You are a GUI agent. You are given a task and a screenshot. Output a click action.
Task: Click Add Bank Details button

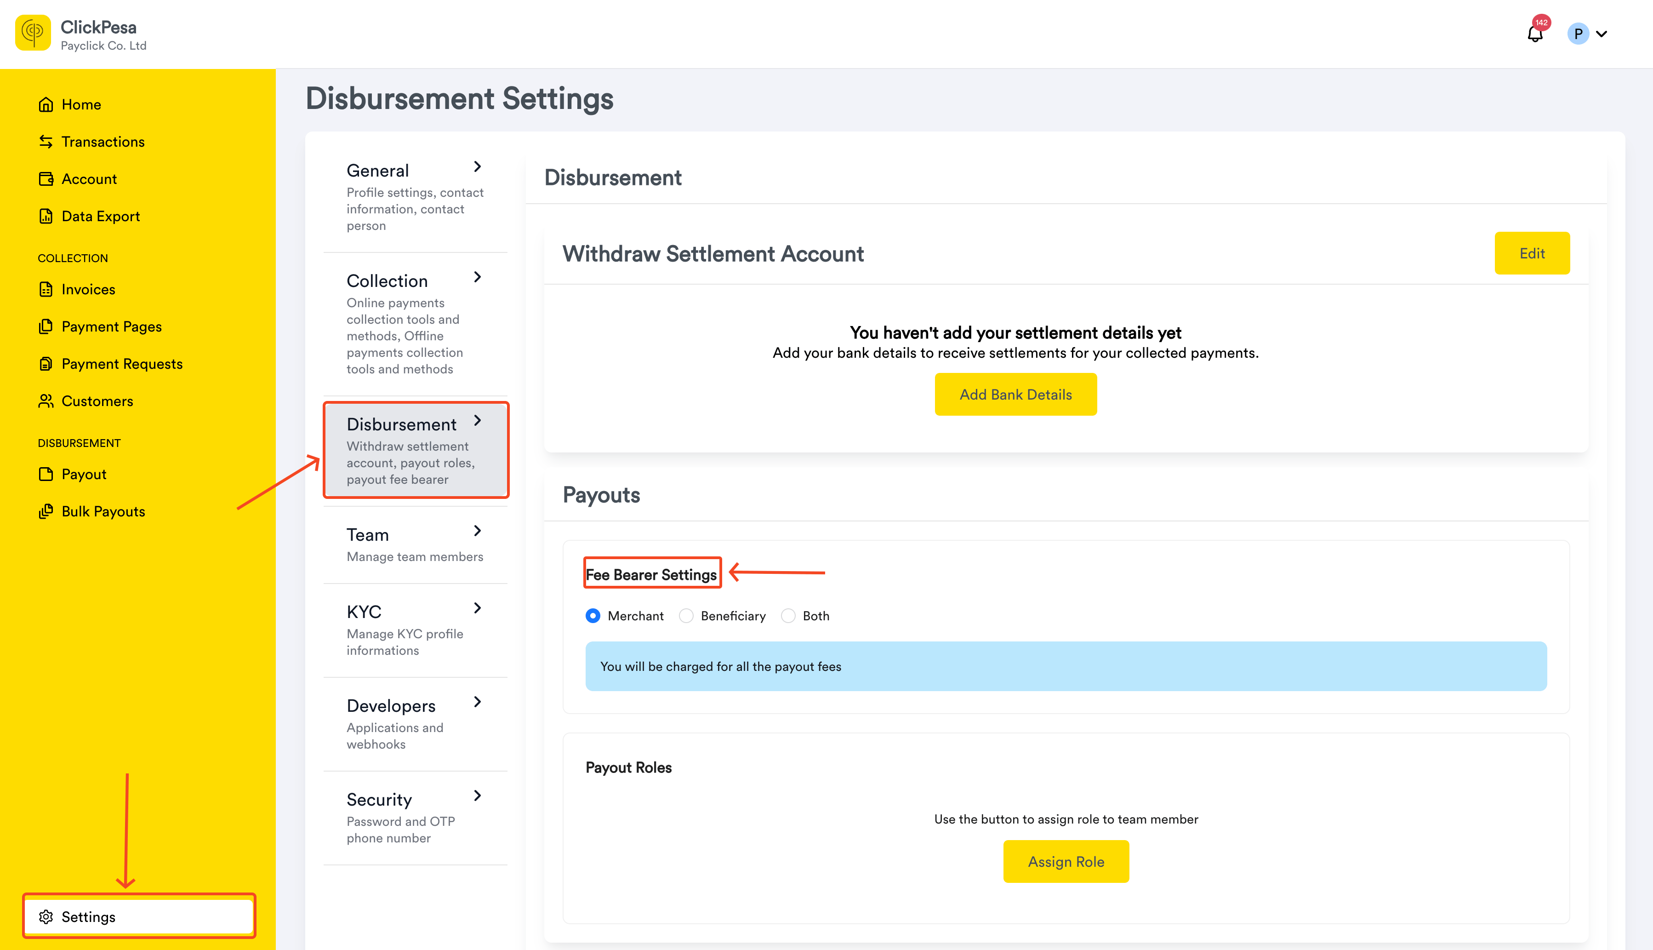(1015, 394)
